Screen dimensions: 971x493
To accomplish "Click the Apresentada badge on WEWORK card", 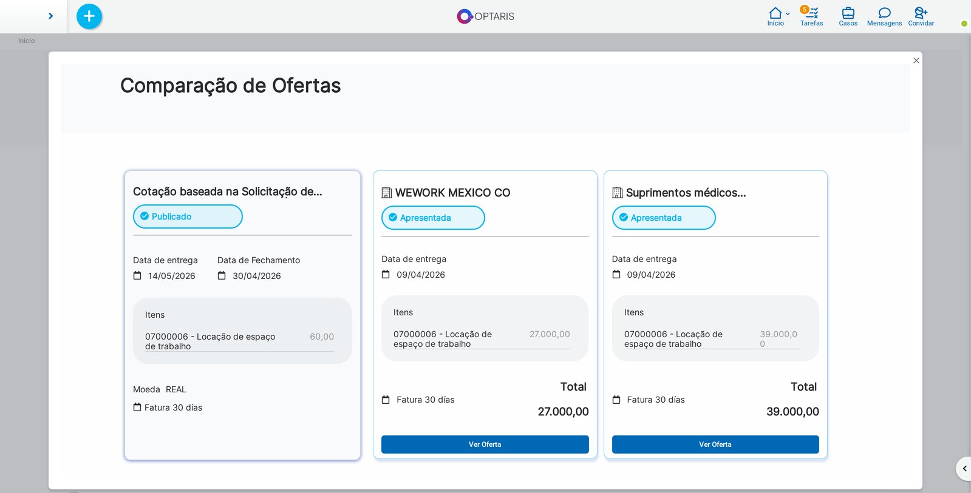I will point(433,218).
